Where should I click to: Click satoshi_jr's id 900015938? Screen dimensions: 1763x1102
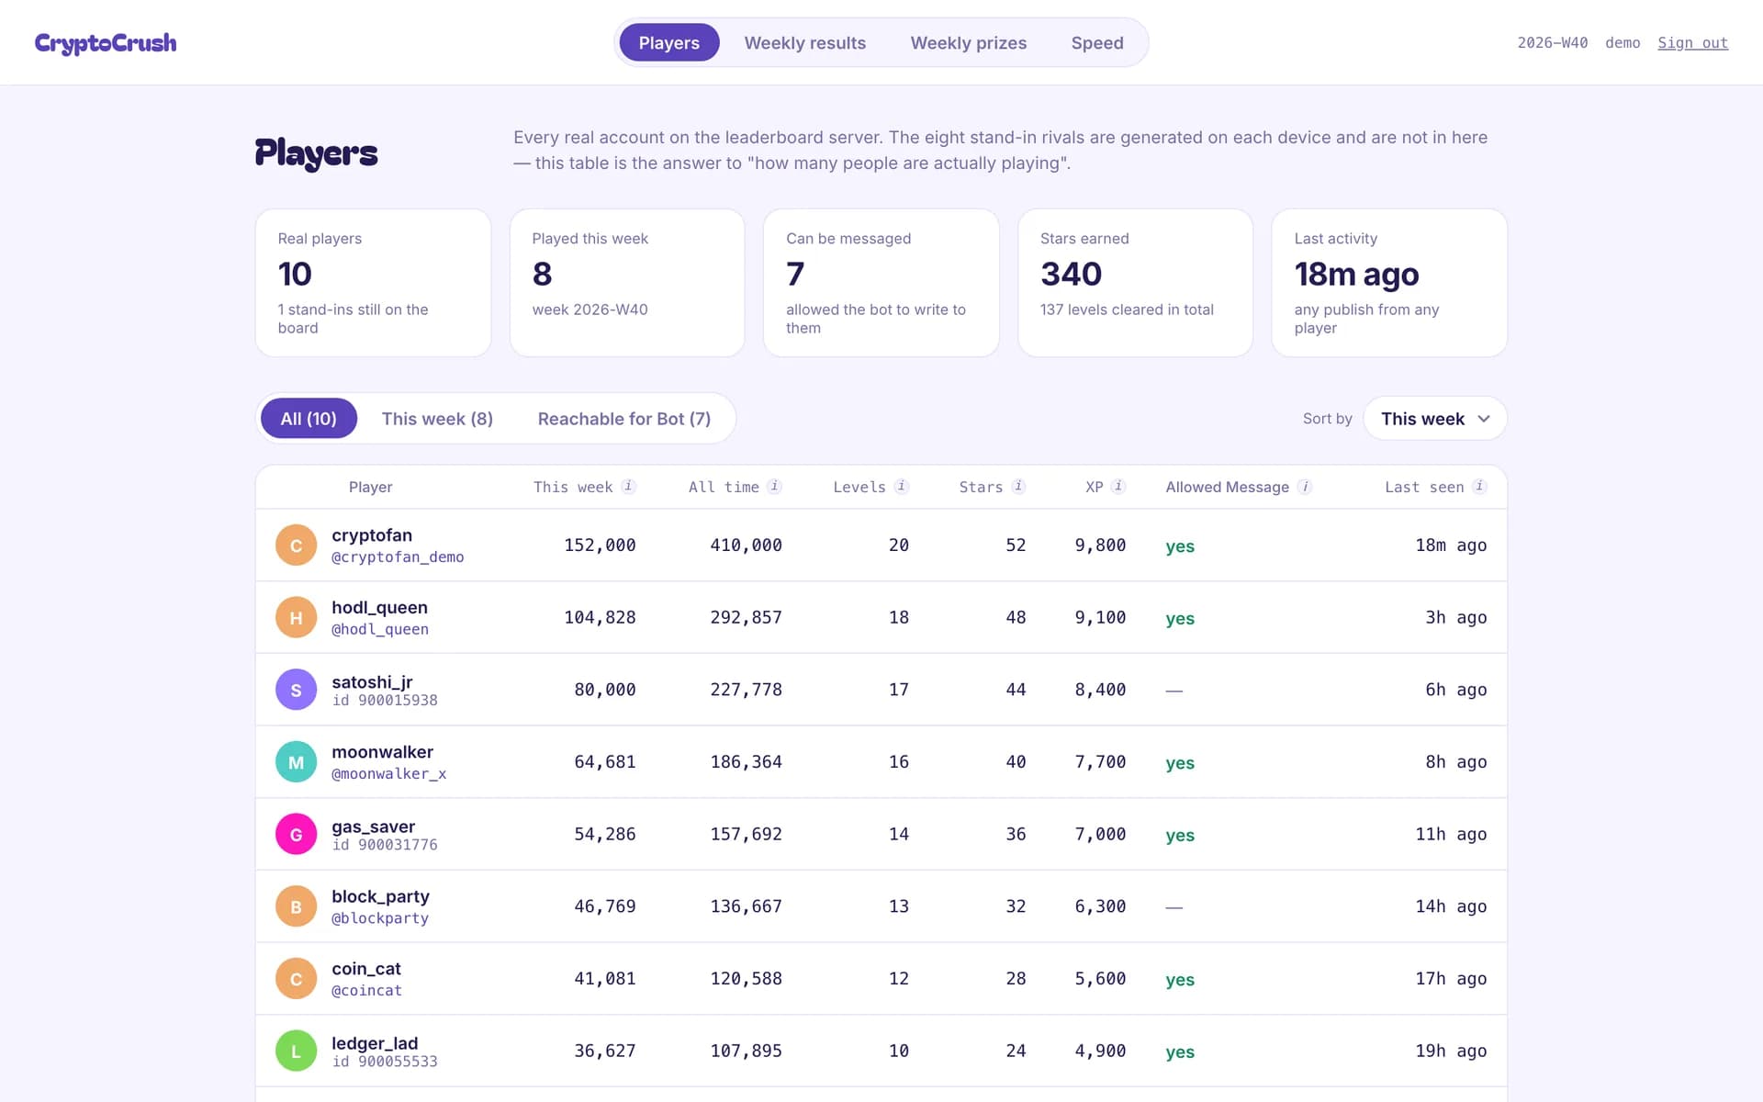pos(385,701)
